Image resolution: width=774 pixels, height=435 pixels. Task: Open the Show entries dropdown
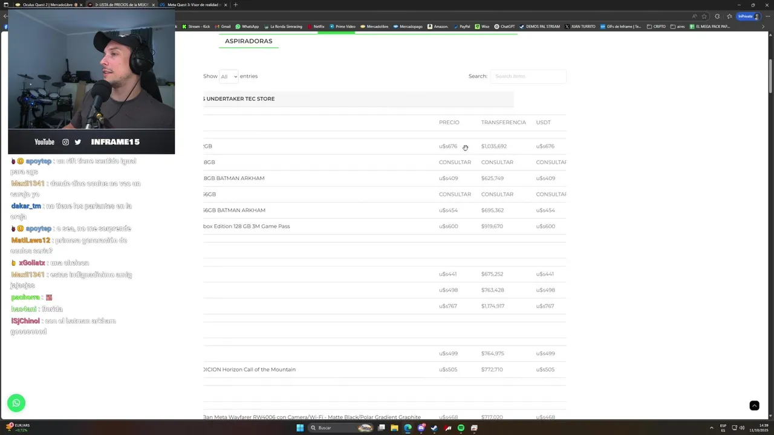click(x=229, y=76)
